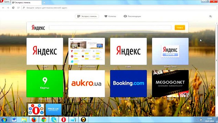
Task: Go back with the back arrow
Action: 3,8
